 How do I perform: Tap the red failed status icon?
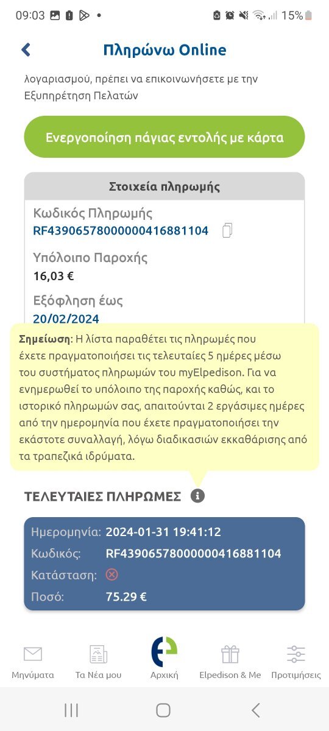[111, 574]
